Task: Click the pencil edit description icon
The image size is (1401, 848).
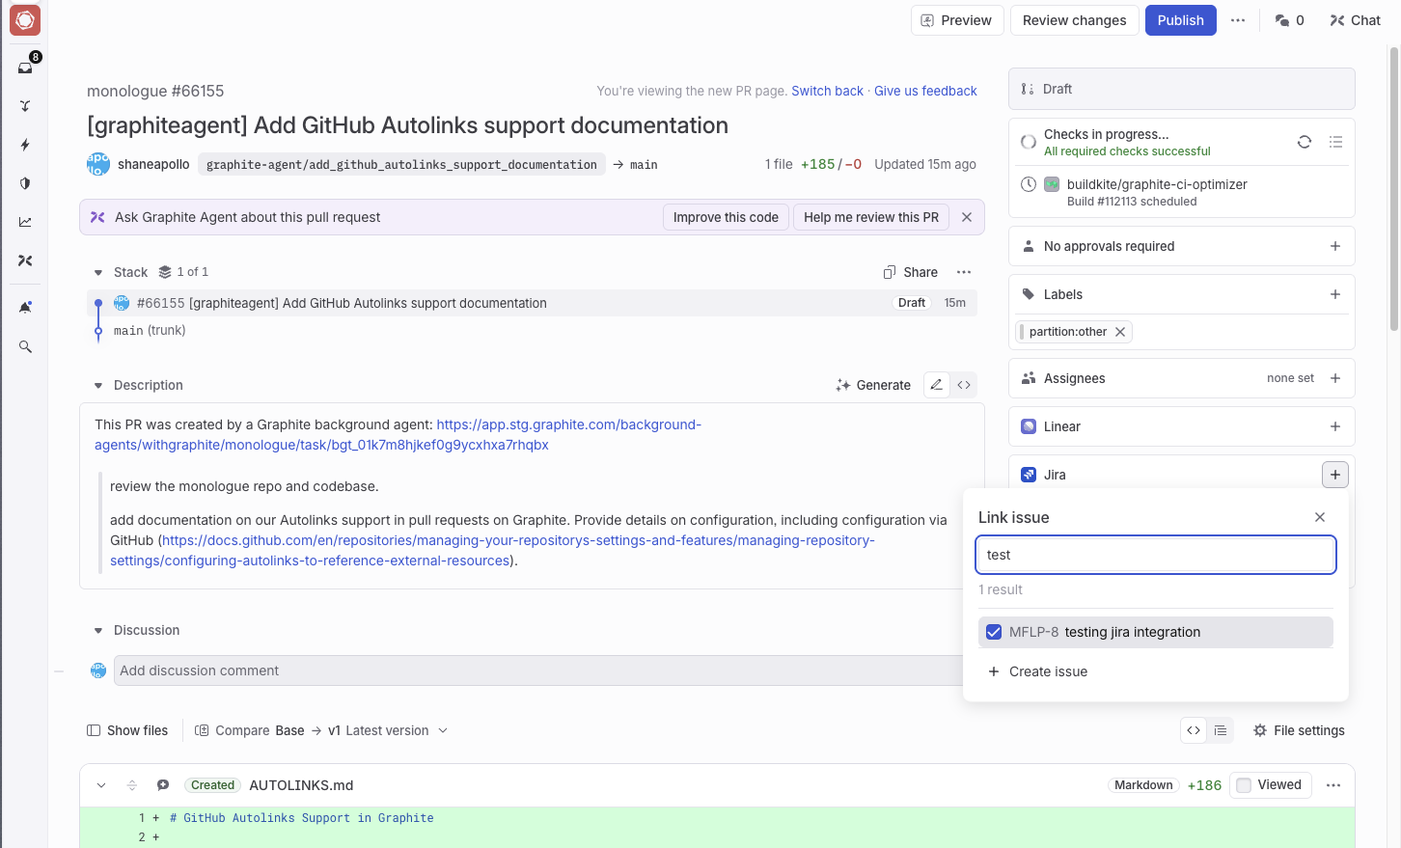Action: point(936,385)
